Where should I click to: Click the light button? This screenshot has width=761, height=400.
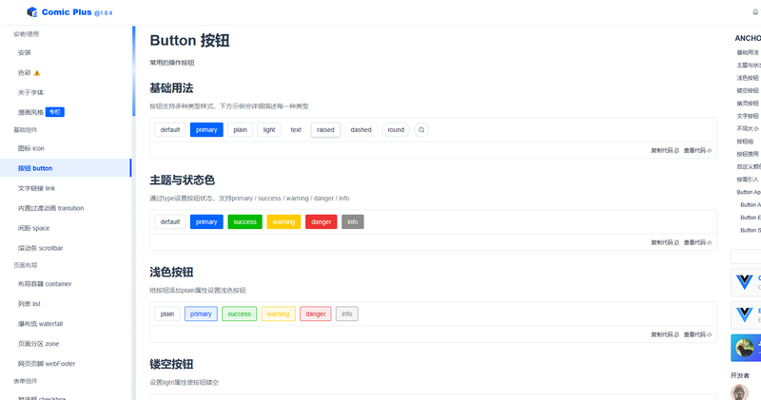pyautogui.click(x=269, y=130)
